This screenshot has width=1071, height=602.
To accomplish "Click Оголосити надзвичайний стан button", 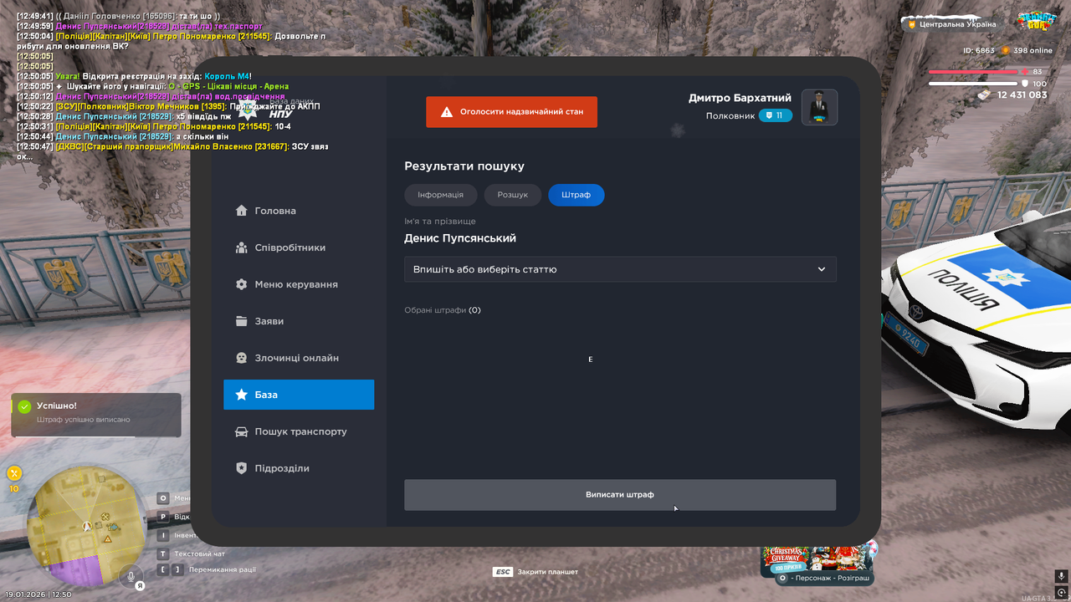I will 511,111.
